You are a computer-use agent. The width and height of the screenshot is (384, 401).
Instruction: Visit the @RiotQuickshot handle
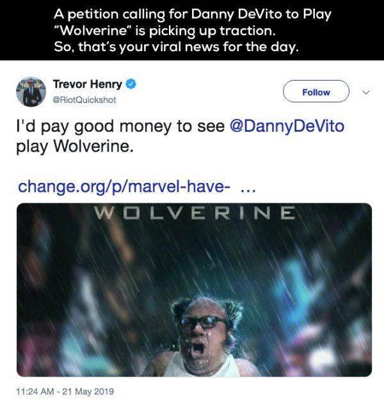coord(84,100)
